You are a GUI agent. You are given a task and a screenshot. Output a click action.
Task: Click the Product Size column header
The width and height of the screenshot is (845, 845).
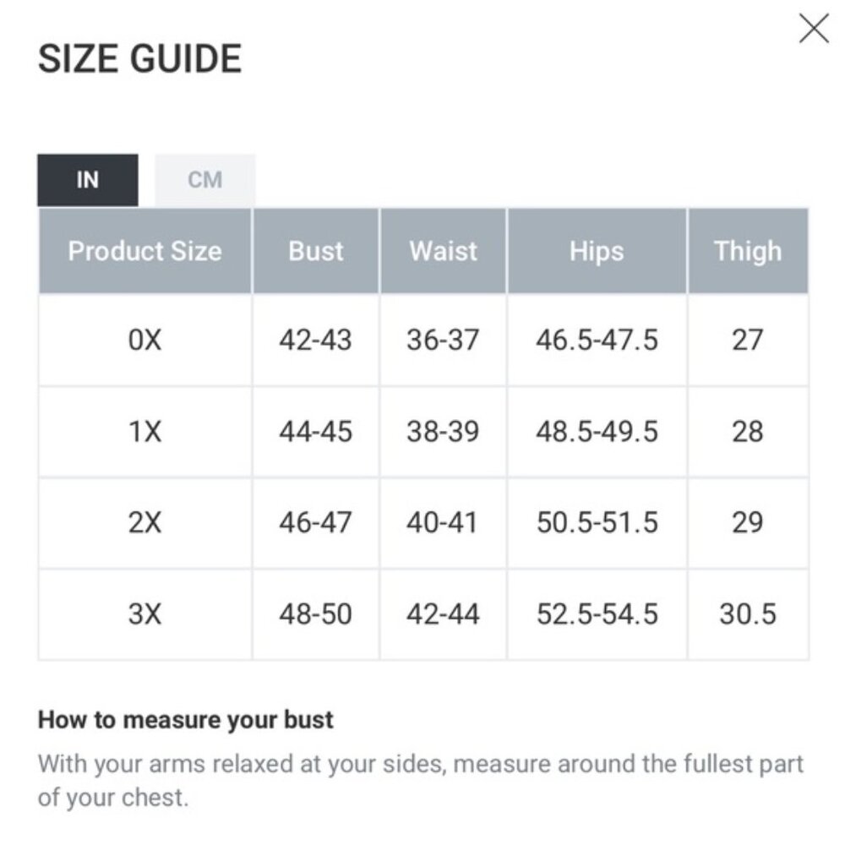pyautogui.click(x=144, y=251)
